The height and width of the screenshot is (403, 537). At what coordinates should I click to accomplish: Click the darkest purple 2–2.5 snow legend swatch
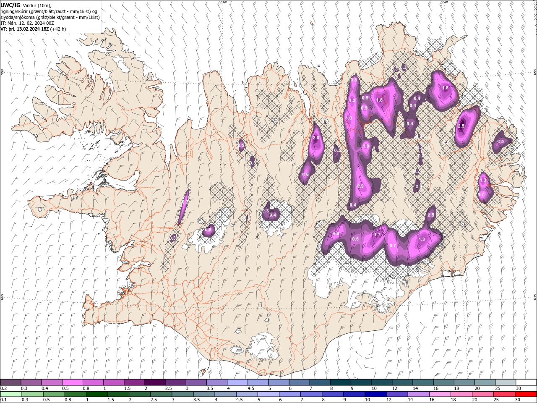pyautogui.click(x=155, y=382)
